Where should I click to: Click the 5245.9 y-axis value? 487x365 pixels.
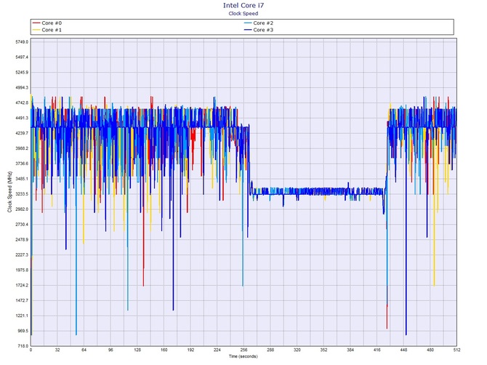coord(22,73)
